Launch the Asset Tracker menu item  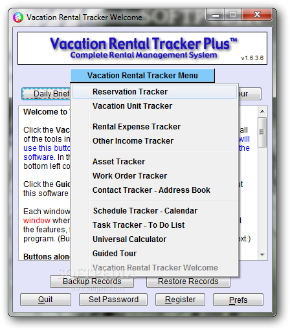[x=154, y=162]
